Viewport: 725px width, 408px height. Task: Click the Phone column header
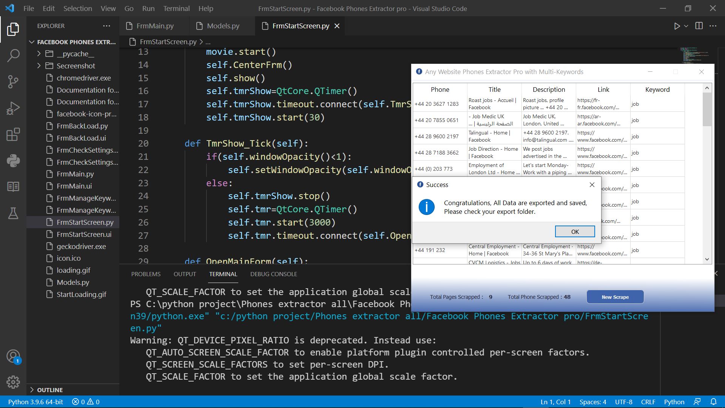(440, 90)
